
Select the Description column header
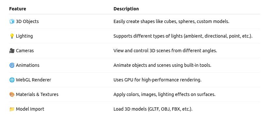(x=126, y=9)
